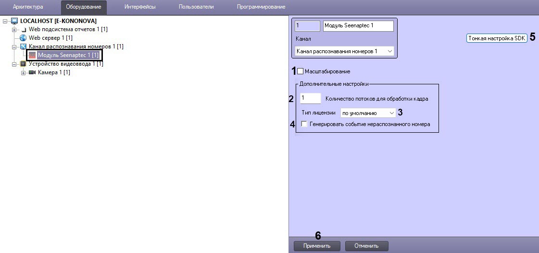The width and height of the screenshot is (539, 253).
Task: Click the LOCALHOST computer icon
Action: coord(15,21)
